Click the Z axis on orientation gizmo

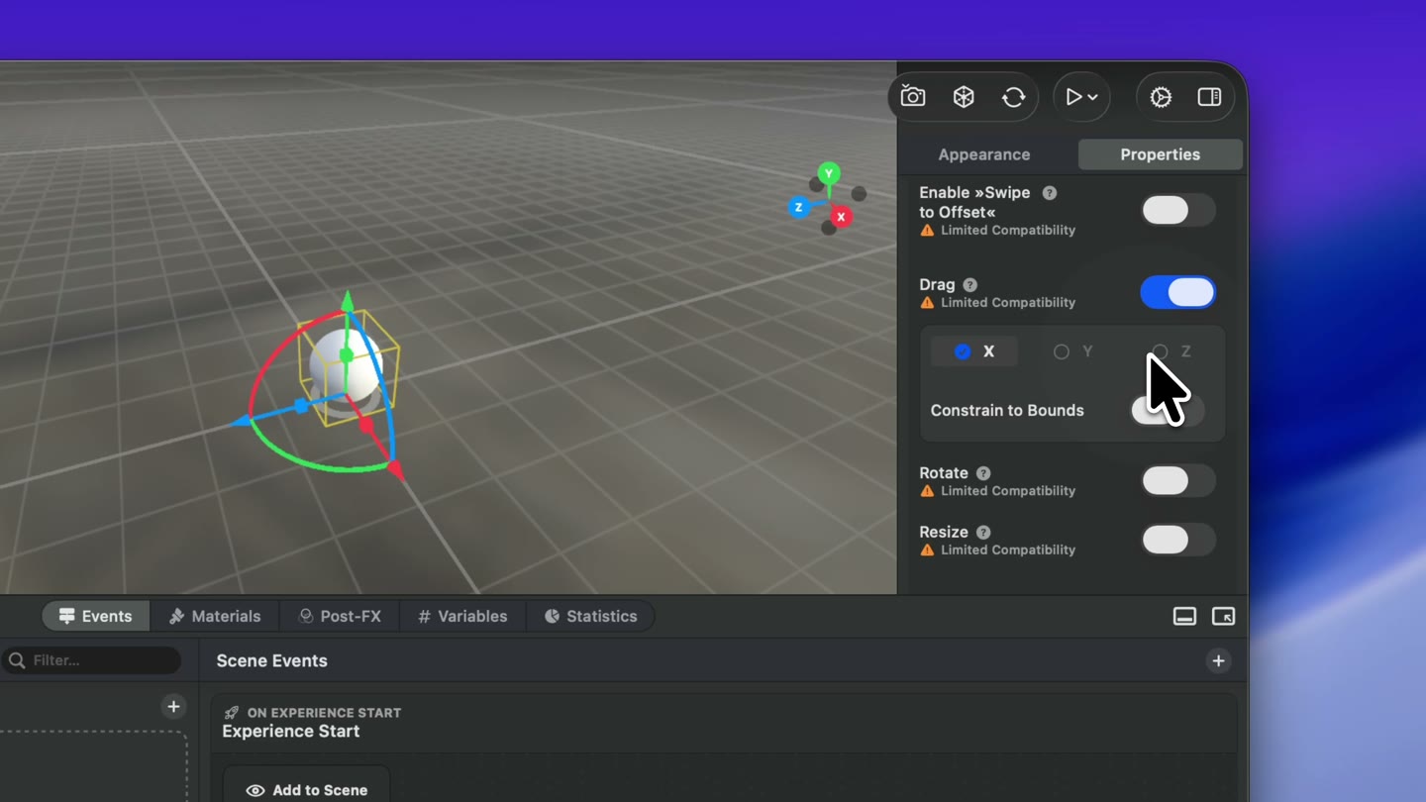[x=798, y=207]
